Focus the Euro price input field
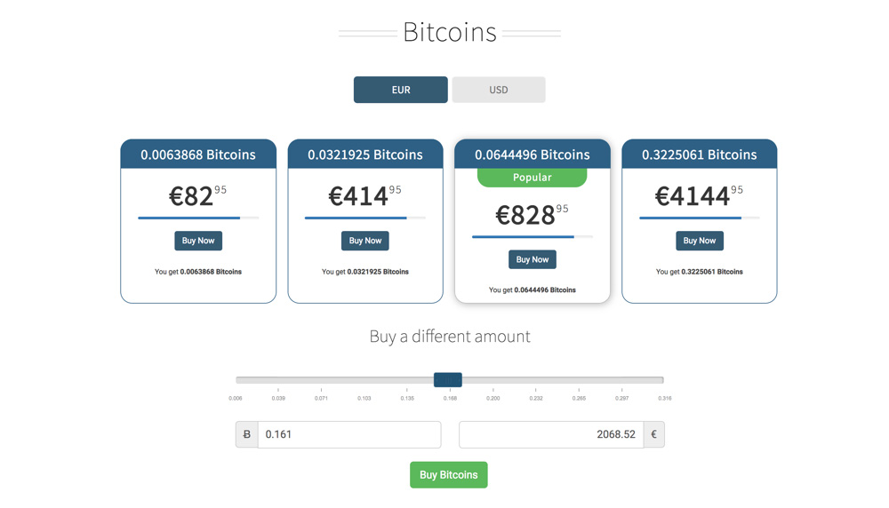Image resolution: width=889 pixels, height=508 pixels. (x=550, y=434)
